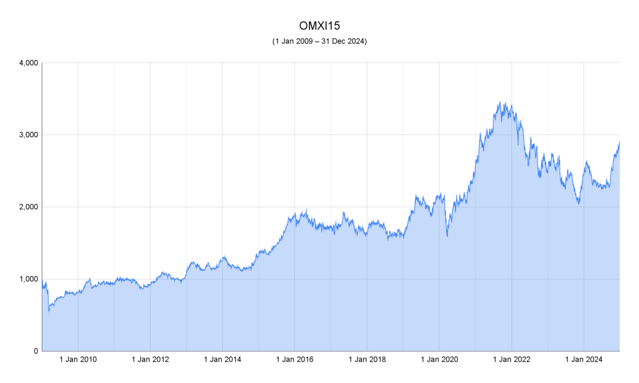Click the y-axis label 1,000
This screenshot has width=639, height=383.
click(x=28, y=279)
